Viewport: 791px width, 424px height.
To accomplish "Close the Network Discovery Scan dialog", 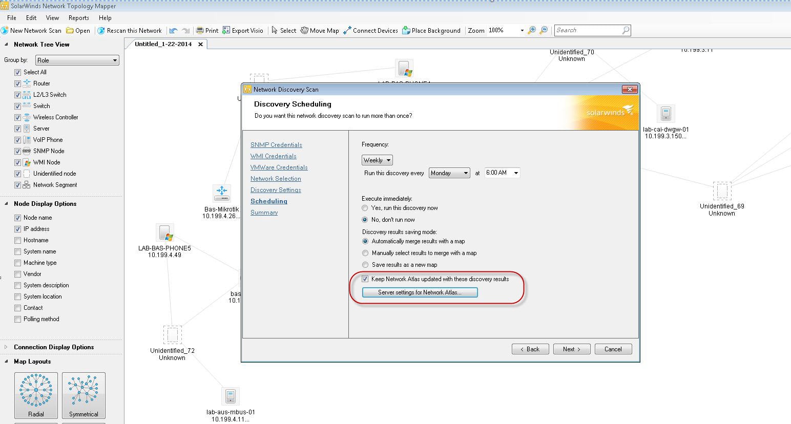I will click(x=629, y=89).
